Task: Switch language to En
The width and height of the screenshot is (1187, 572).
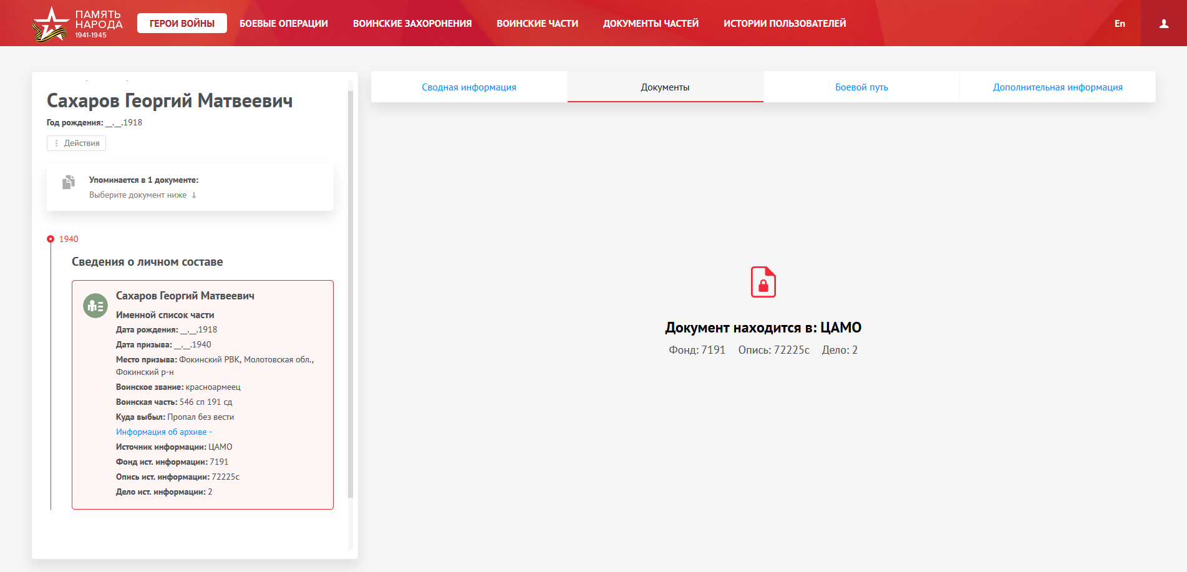Action: 1119,24
